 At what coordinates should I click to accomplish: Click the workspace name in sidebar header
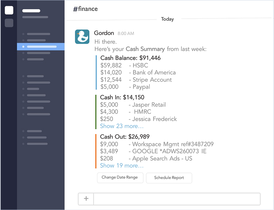pos(31,10)
